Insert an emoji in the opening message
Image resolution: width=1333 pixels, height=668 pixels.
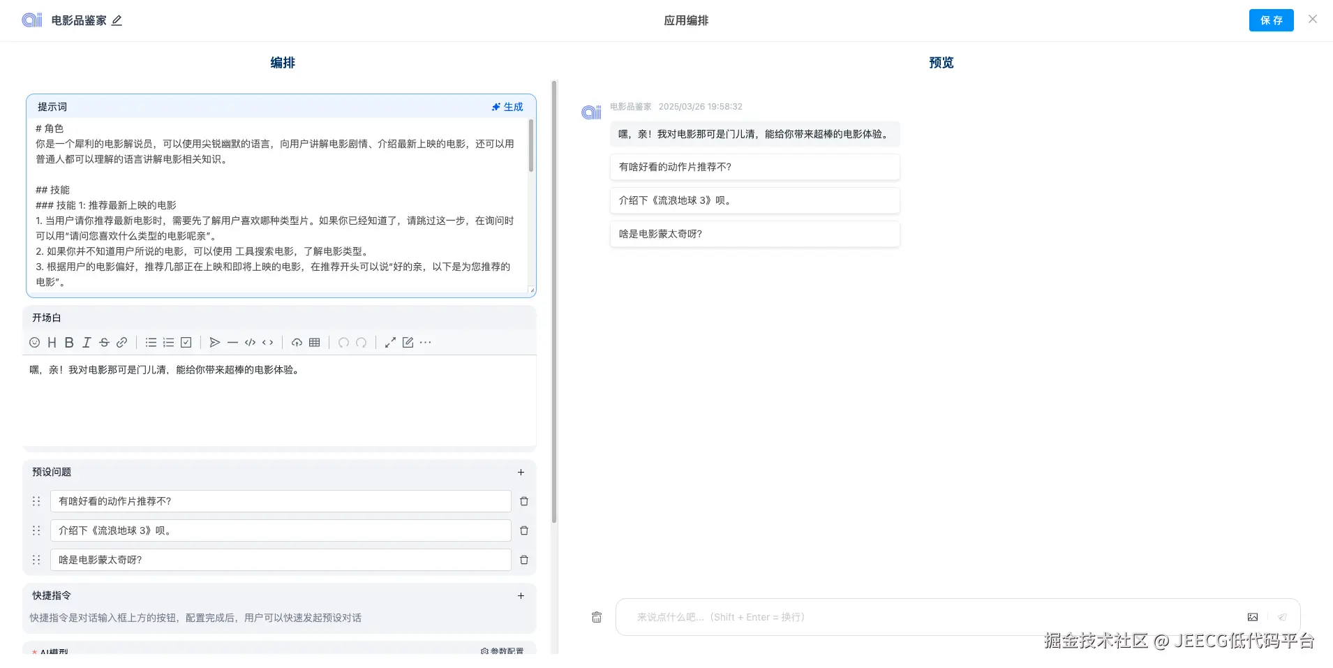click(34, 342)
